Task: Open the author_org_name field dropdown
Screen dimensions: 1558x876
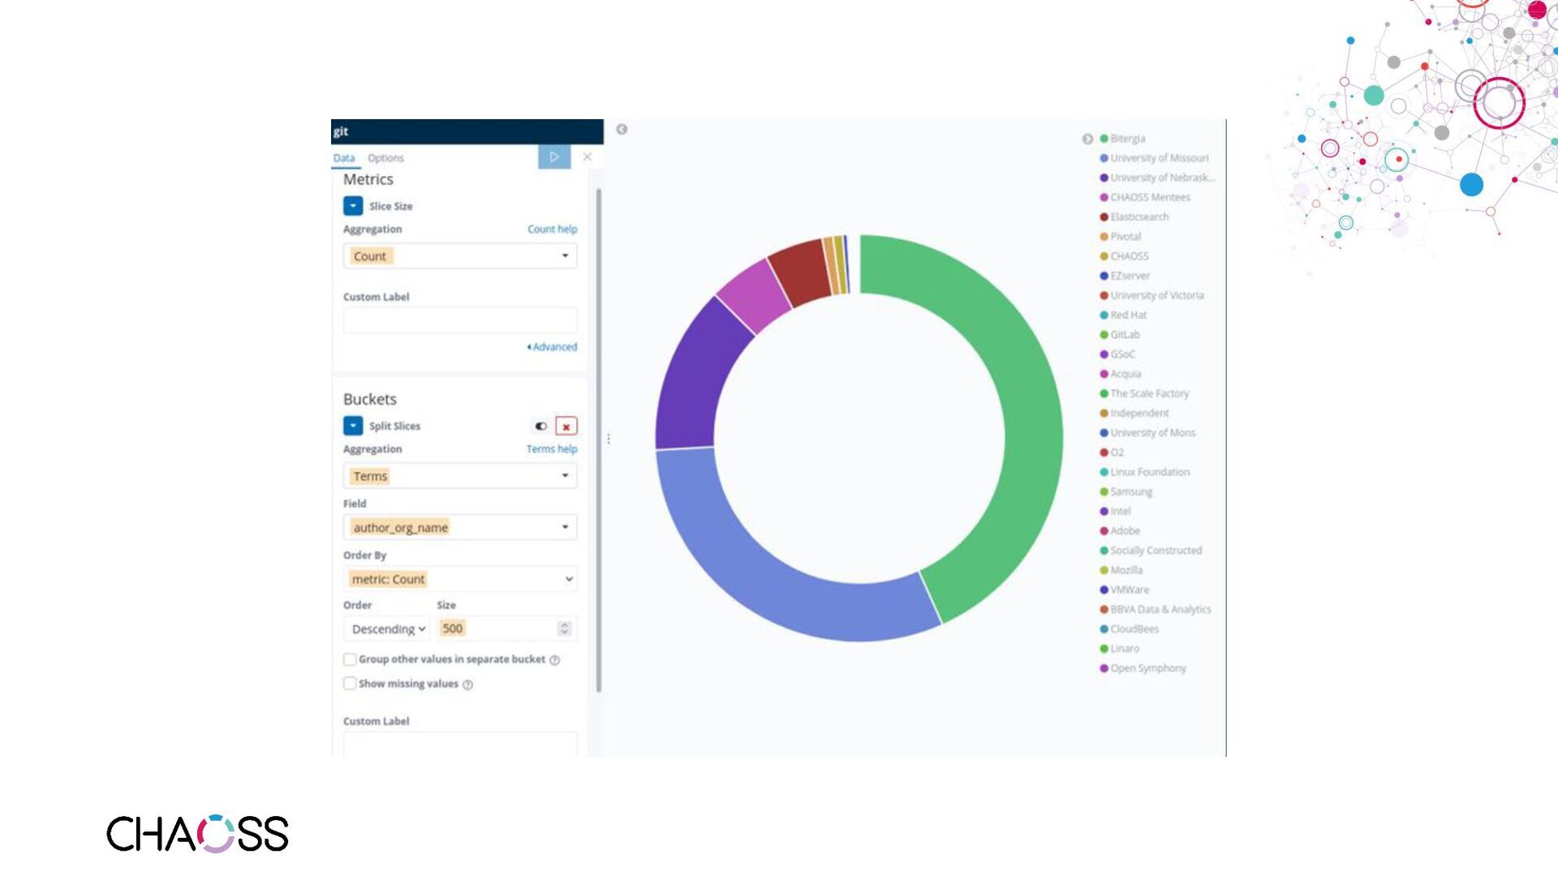Action: pyautogui.click(x=460, y=528)
